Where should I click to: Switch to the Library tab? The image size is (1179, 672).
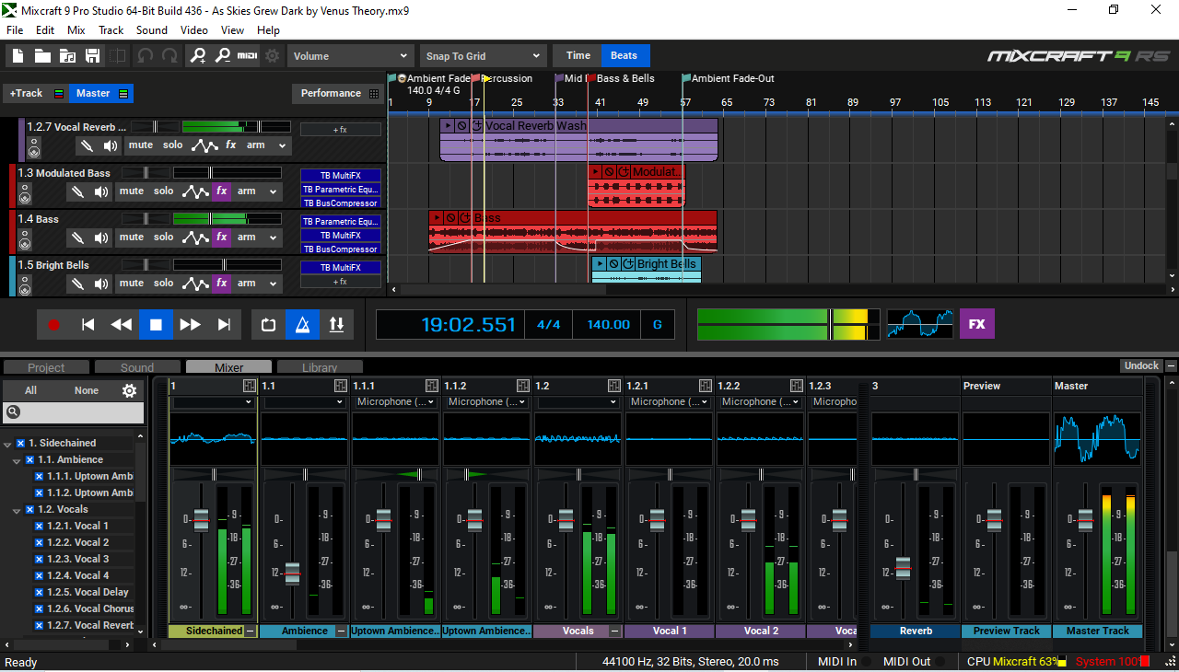click(320, 367)
